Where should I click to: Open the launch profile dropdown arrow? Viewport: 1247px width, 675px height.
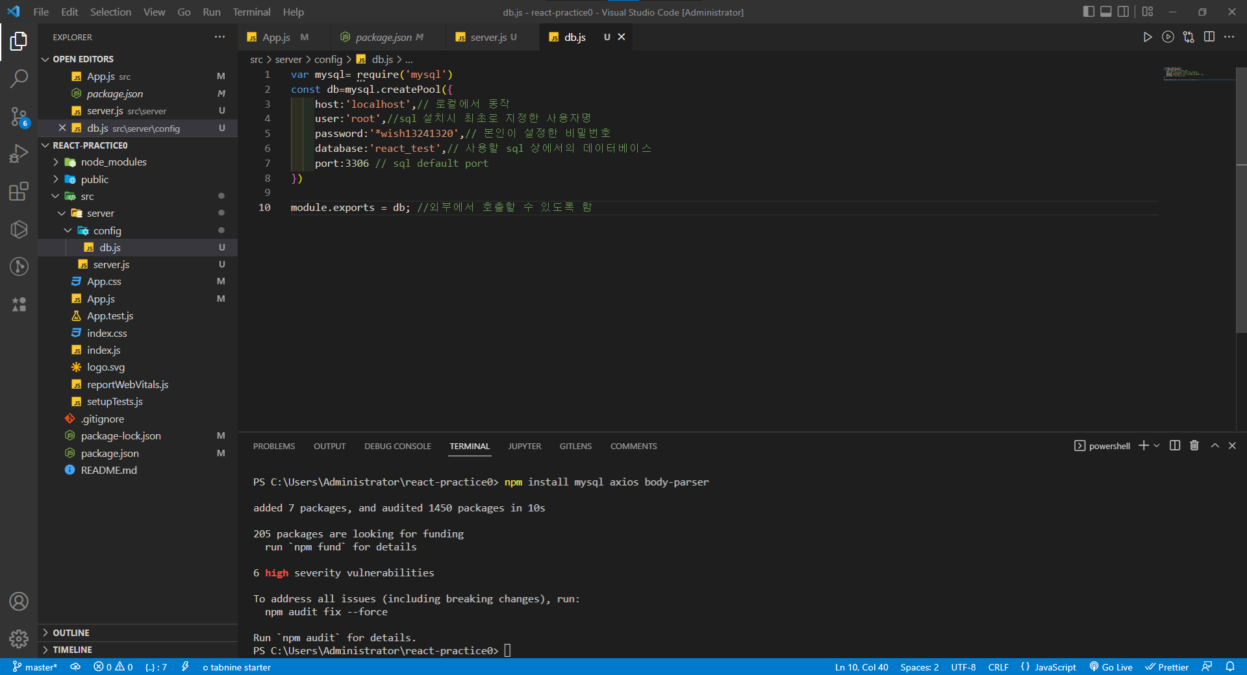coord(1156,445)
